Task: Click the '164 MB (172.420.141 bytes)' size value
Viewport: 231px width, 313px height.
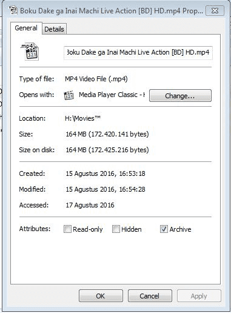Action: coord(107,134)
